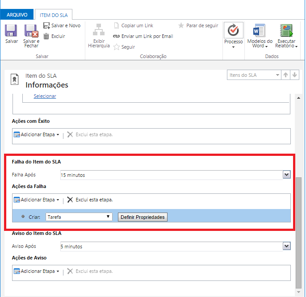Expand the Executar Relatório menu
Image resolution: width=306 pixels, height=297 pixels.
click(286, 36)
